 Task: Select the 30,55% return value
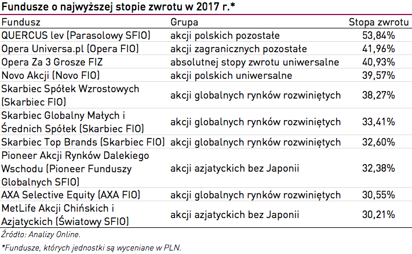[378, 195]
